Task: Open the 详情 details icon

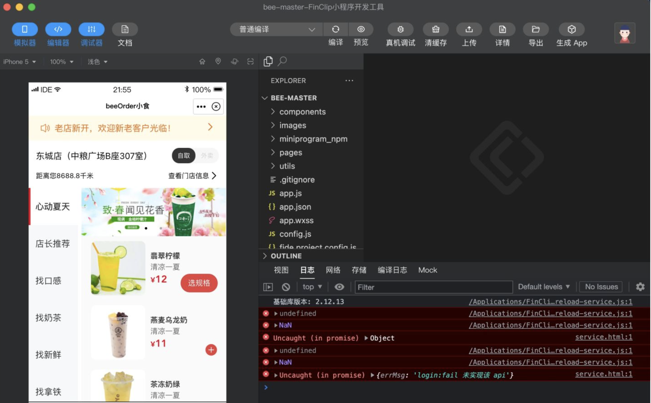Action: coord(502,29)
